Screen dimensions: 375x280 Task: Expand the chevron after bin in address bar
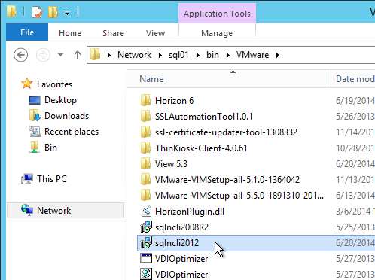[228, 55]
